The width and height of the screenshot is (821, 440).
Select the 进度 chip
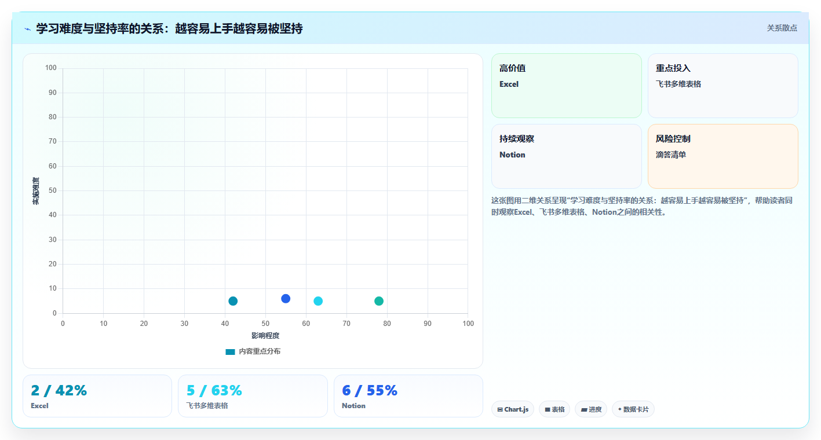click(591, 409)
